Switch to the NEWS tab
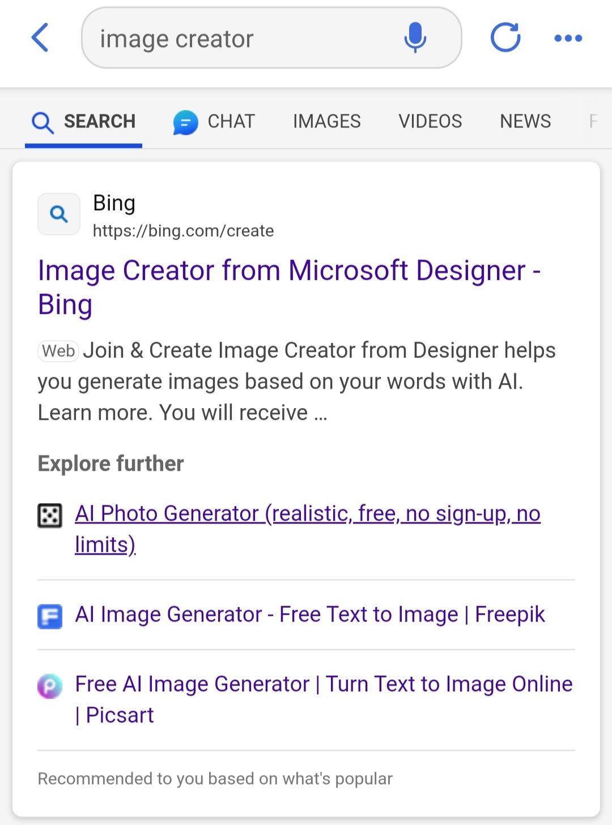612x825 pixels. pos(525,121)
